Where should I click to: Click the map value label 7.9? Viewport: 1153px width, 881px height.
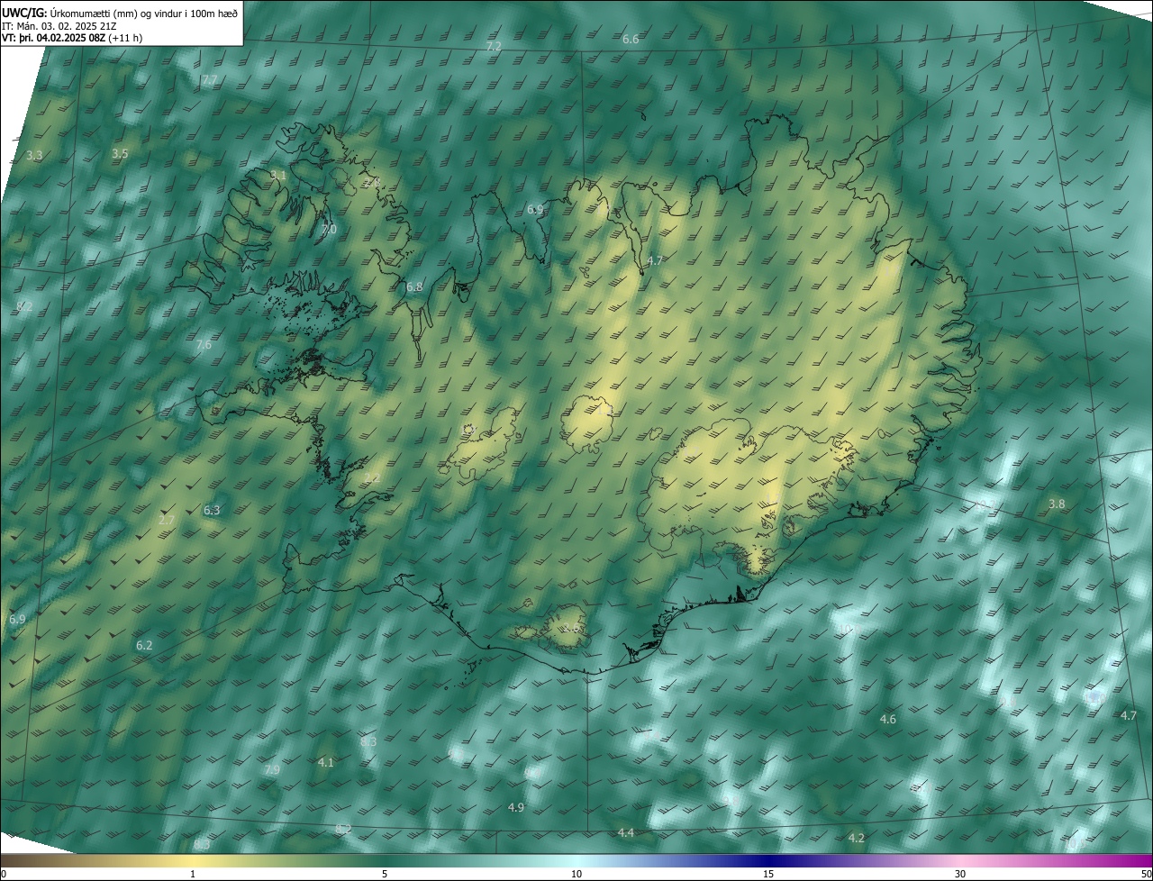(272, 770)
